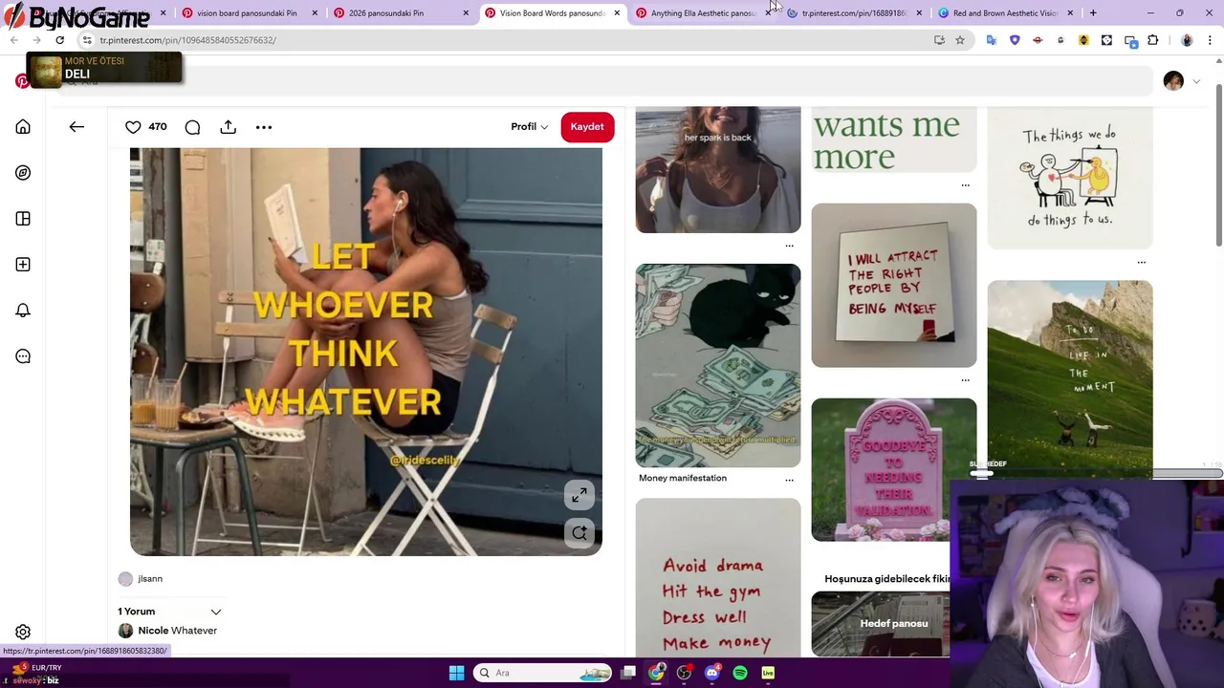The width and height of the screenshot is (1224, 688).
Task: Open OBS Studio from the taskbar
Action: tap(684, 673)
